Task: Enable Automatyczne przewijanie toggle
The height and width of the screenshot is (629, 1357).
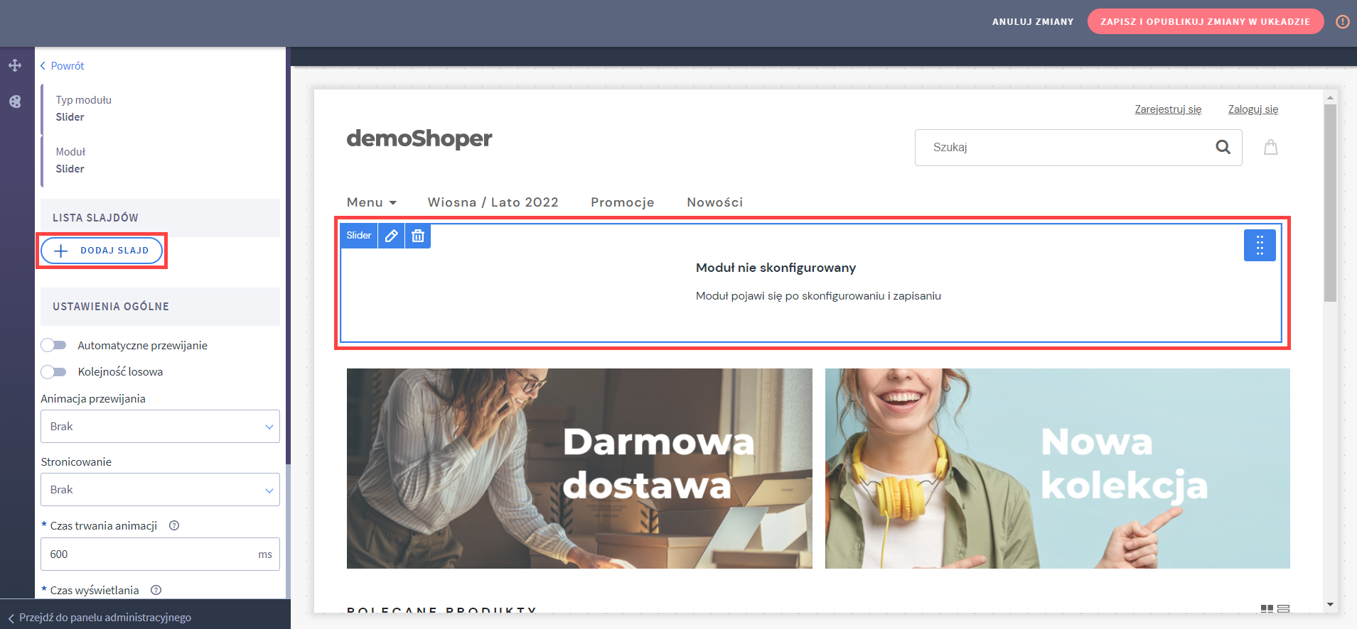Action: (x=53, y=345)
